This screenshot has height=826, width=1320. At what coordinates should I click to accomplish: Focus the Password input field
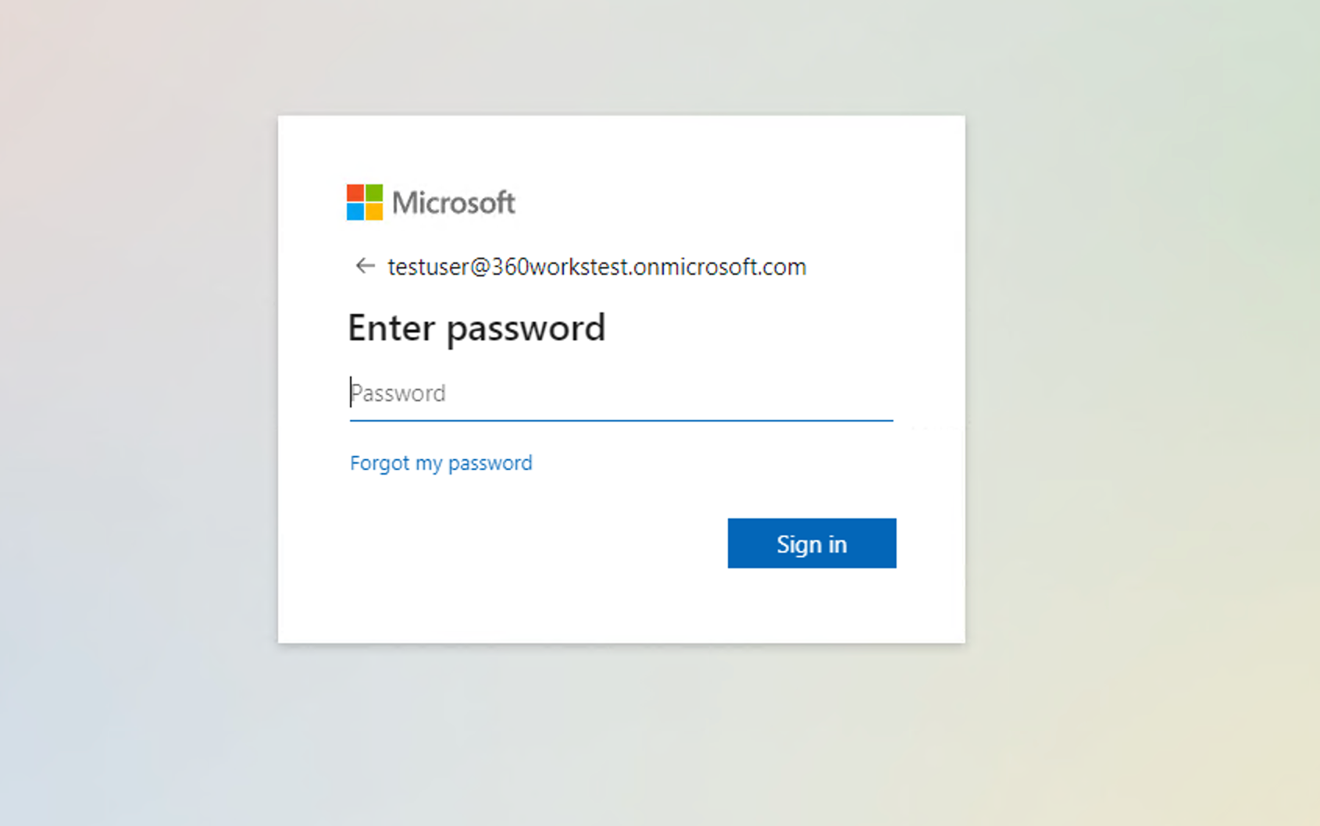621,393
